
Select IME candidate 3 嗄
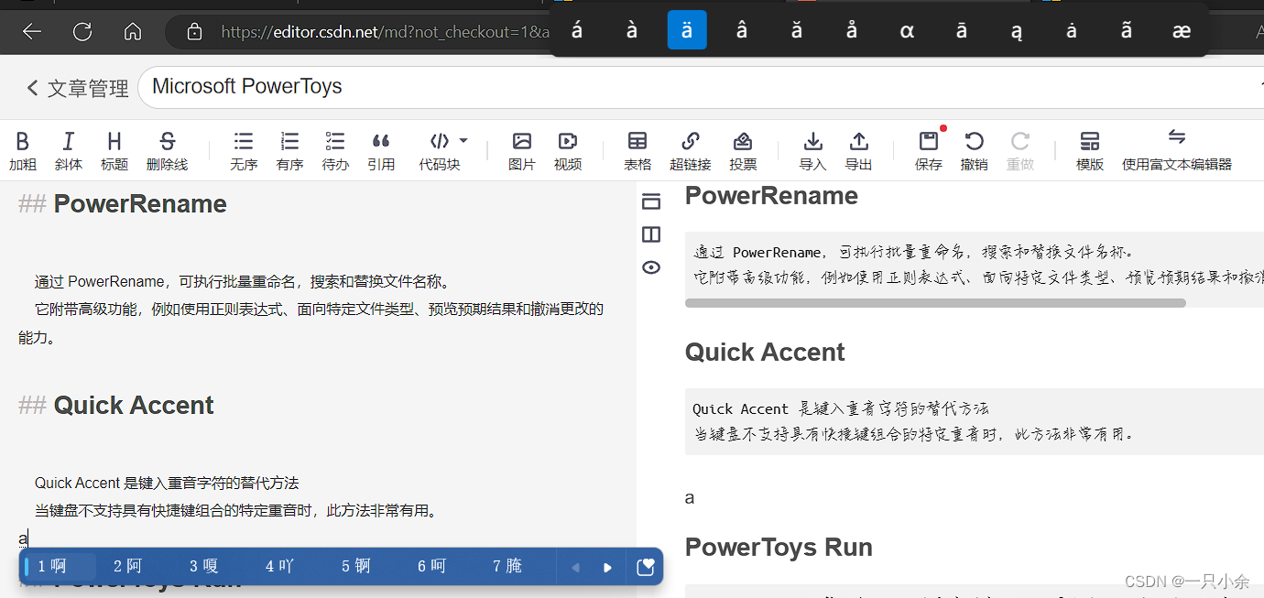coord(204,567)
